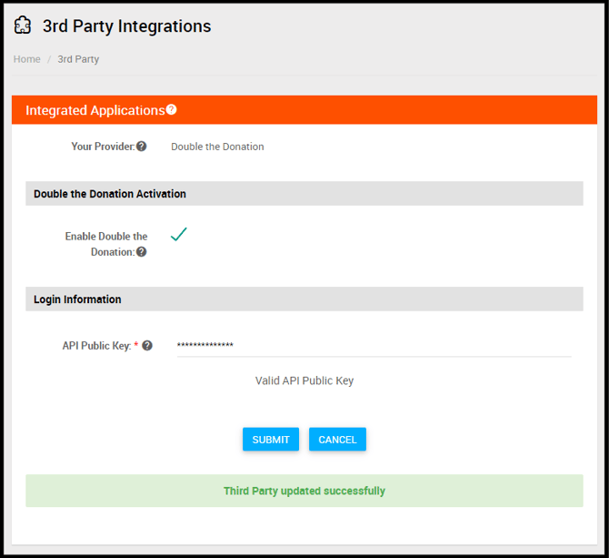Click inside the API Public Key field

coord(373,346)
